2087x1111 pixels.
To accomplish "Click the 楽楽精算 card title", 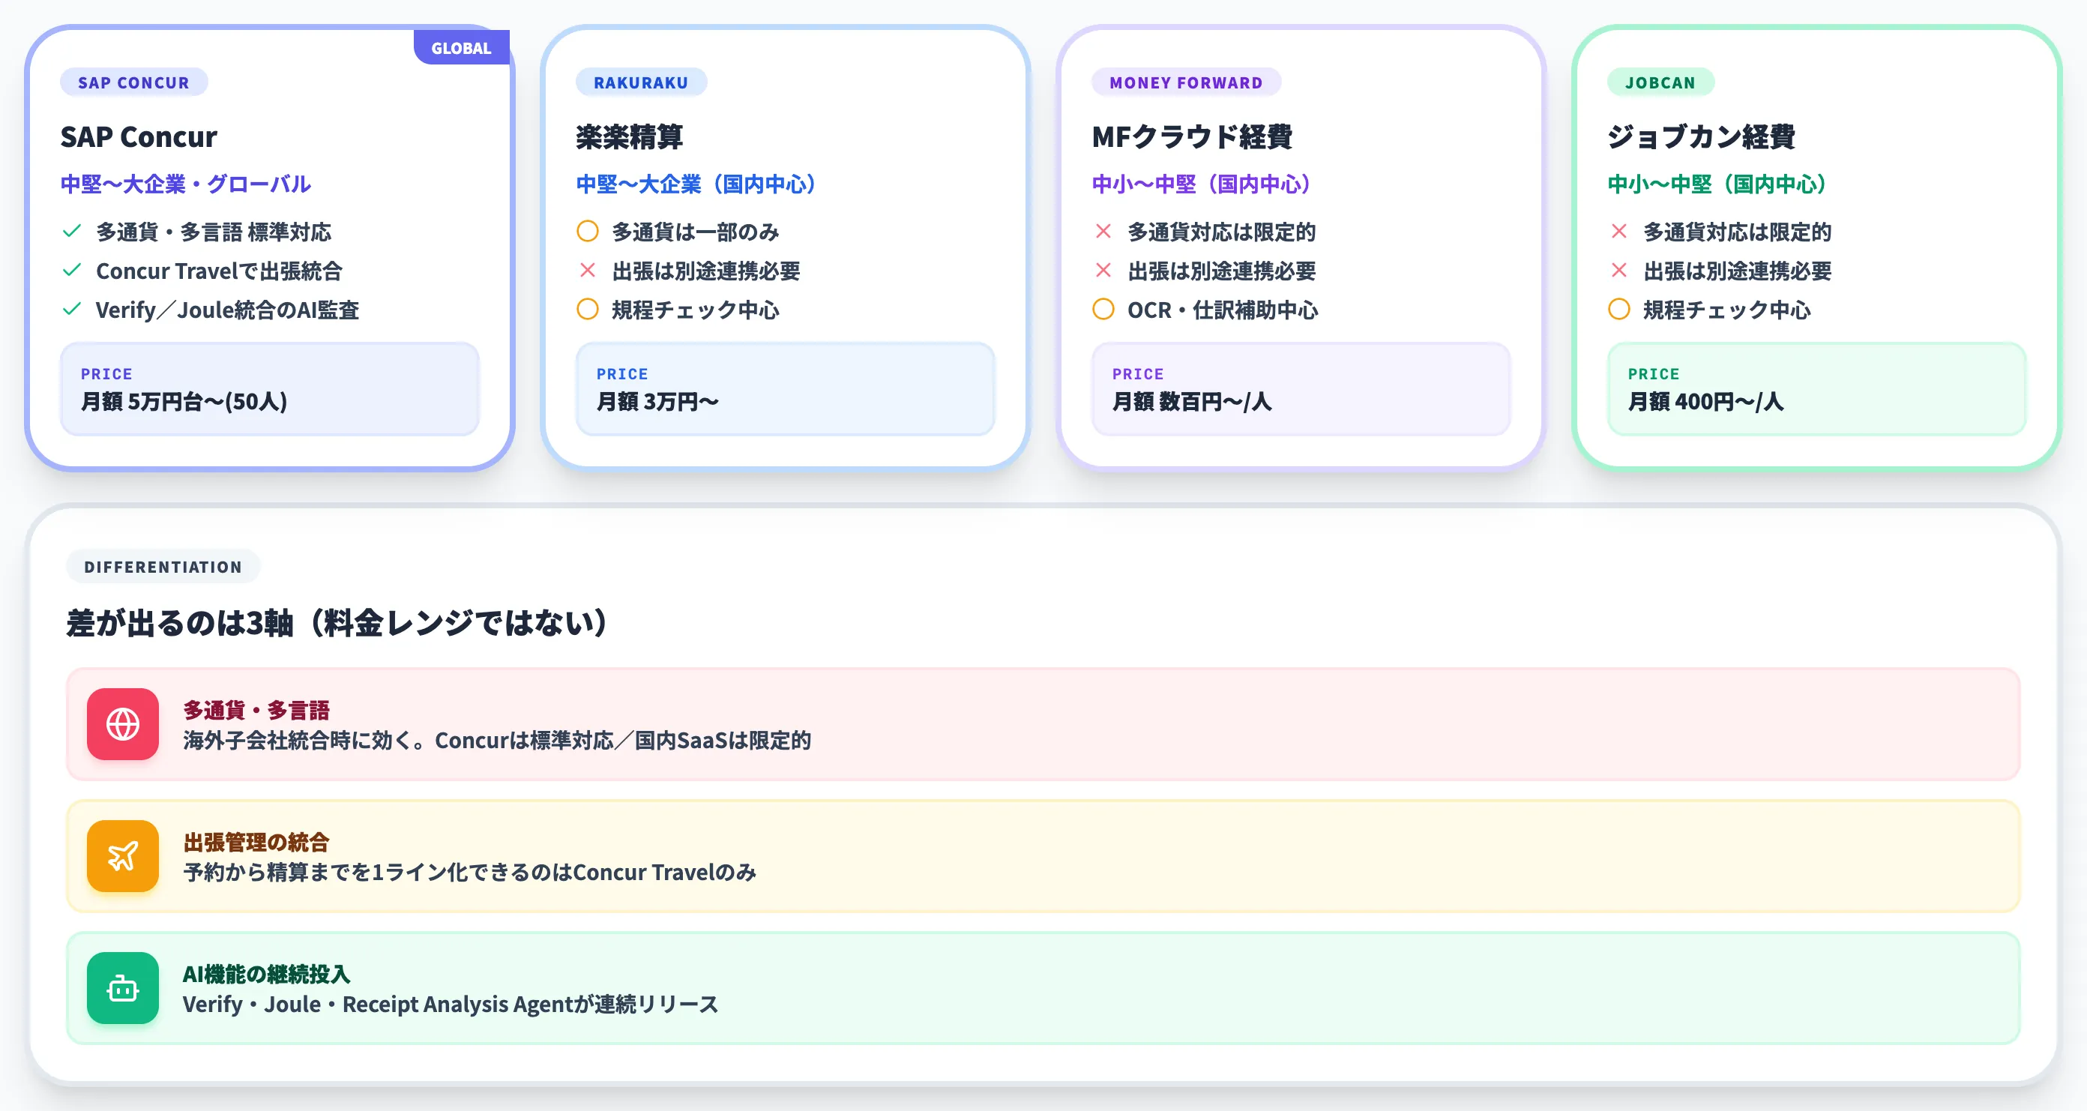I will (630, 136).
